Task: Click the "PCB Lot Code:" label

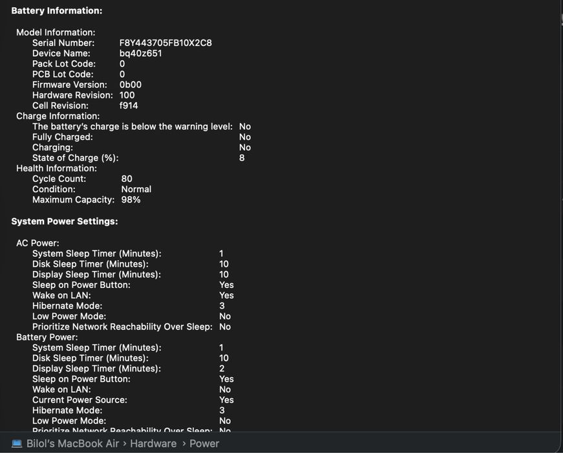Action: pos(63,74)
